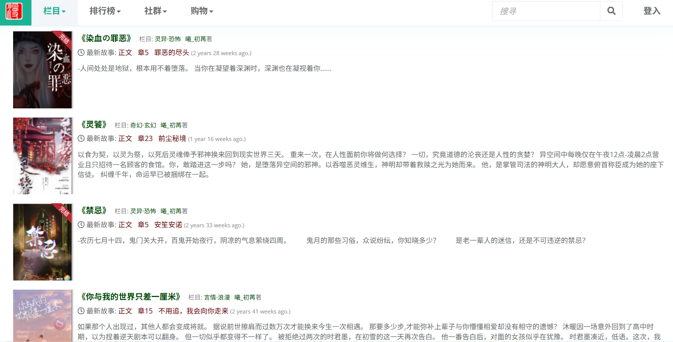Open the 言情·浪漫 category link
673x342 pixels.
(x=217, y=297)
